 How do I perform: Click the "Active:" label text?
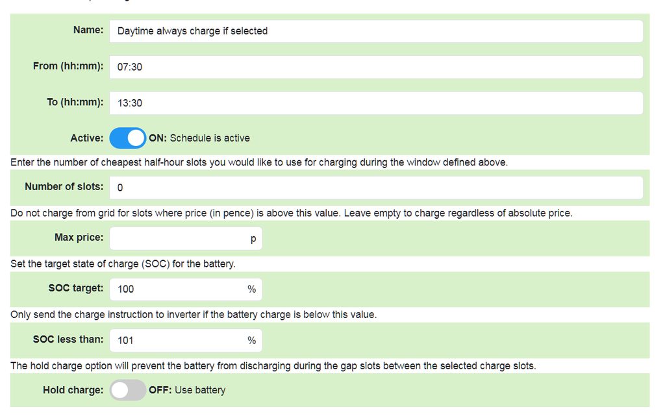tap(86, 138)
